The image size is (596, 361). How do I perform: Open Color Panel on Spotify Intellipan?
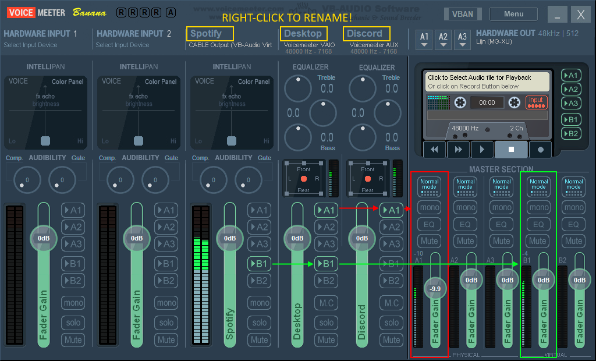pos(254,82)
